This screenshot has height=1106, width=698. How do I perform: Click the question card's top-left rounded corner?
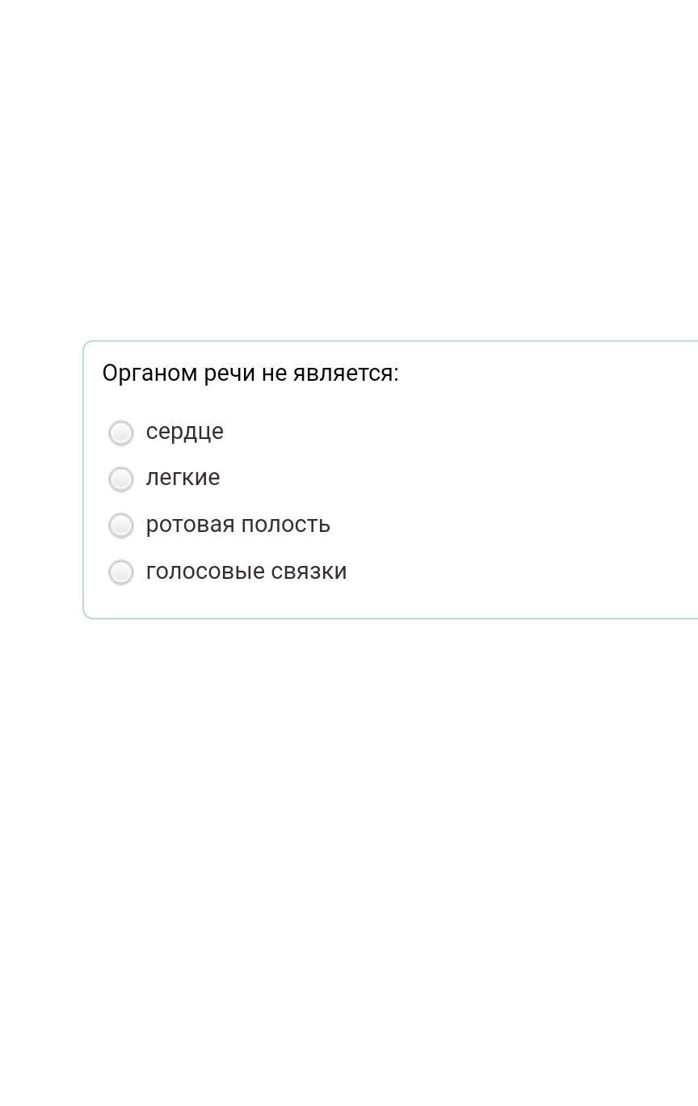[x=87, y=345]
